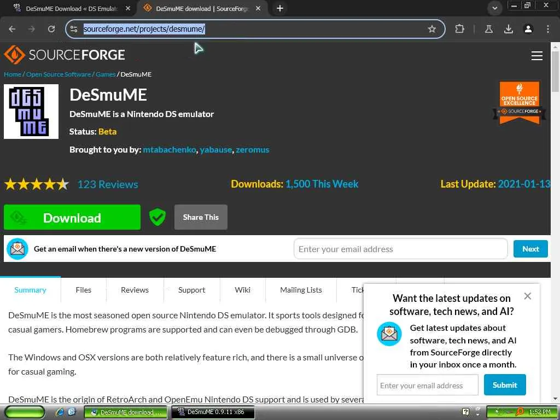The height and width of the screenshot is (420, 560).
Task: Click the page vertical scrollbar thumb
Action: (x=555, y=72)
